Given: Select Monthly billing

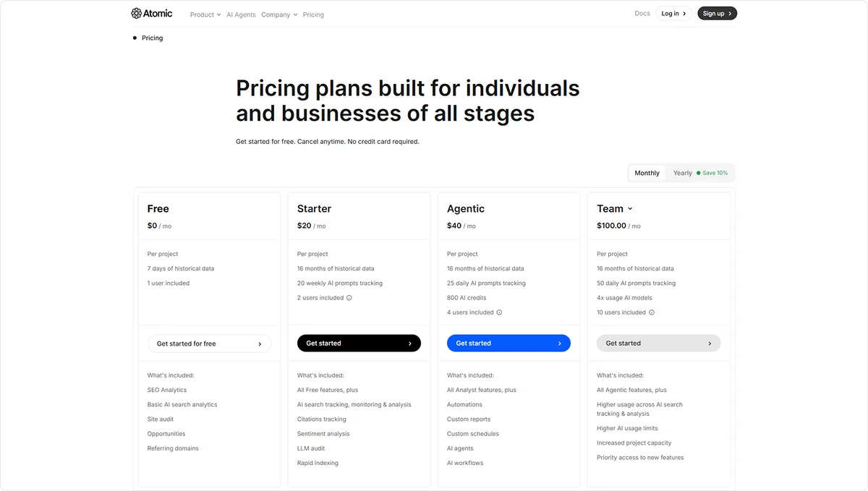Looking at the screenshot, I should (x=647, y=173).
